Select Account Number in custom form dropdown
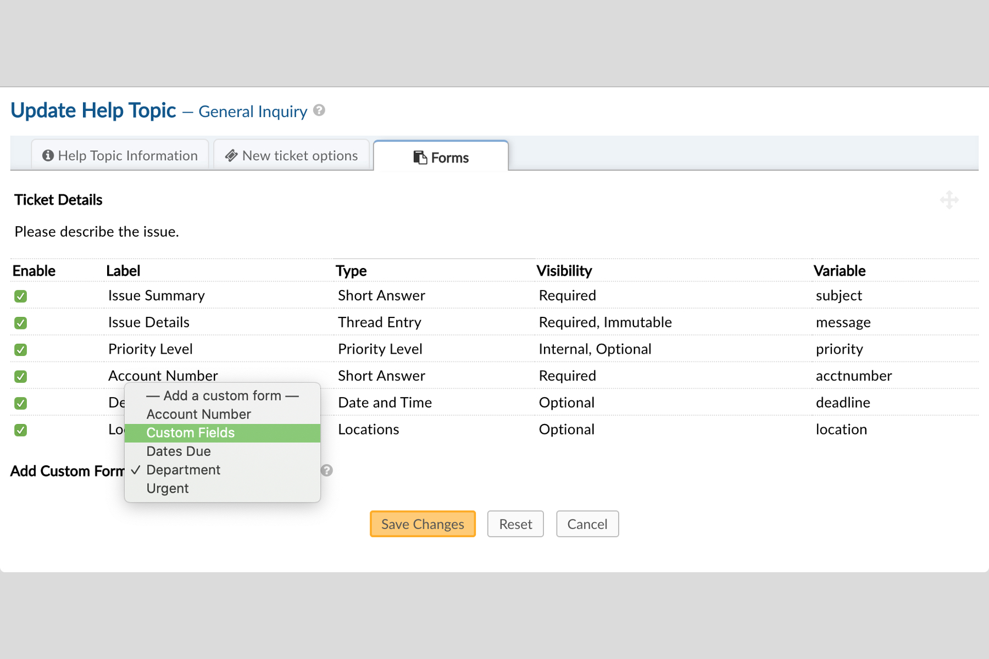 pos(198,414)
